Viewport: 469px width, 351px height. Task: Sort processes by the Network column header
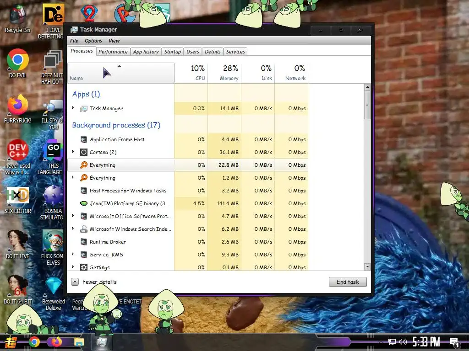tap(291, 73)
